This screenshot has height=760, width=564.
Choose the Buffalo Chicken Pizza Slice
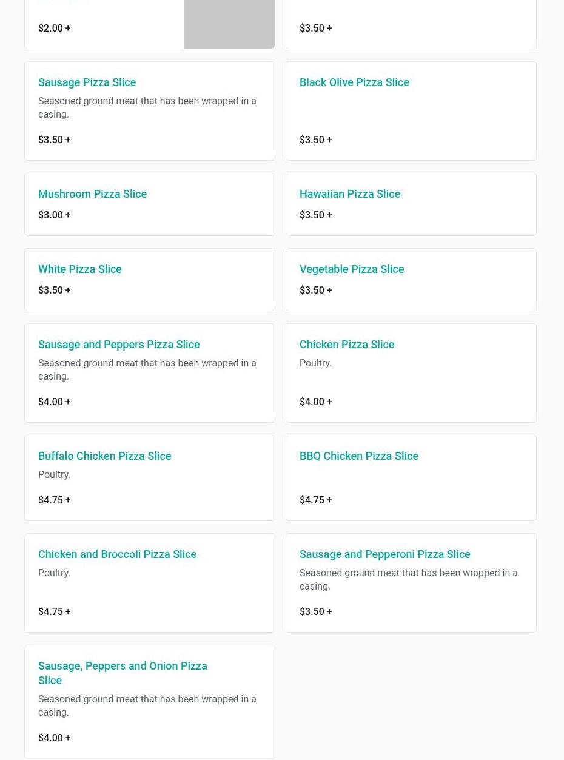(x=104, y=456)
